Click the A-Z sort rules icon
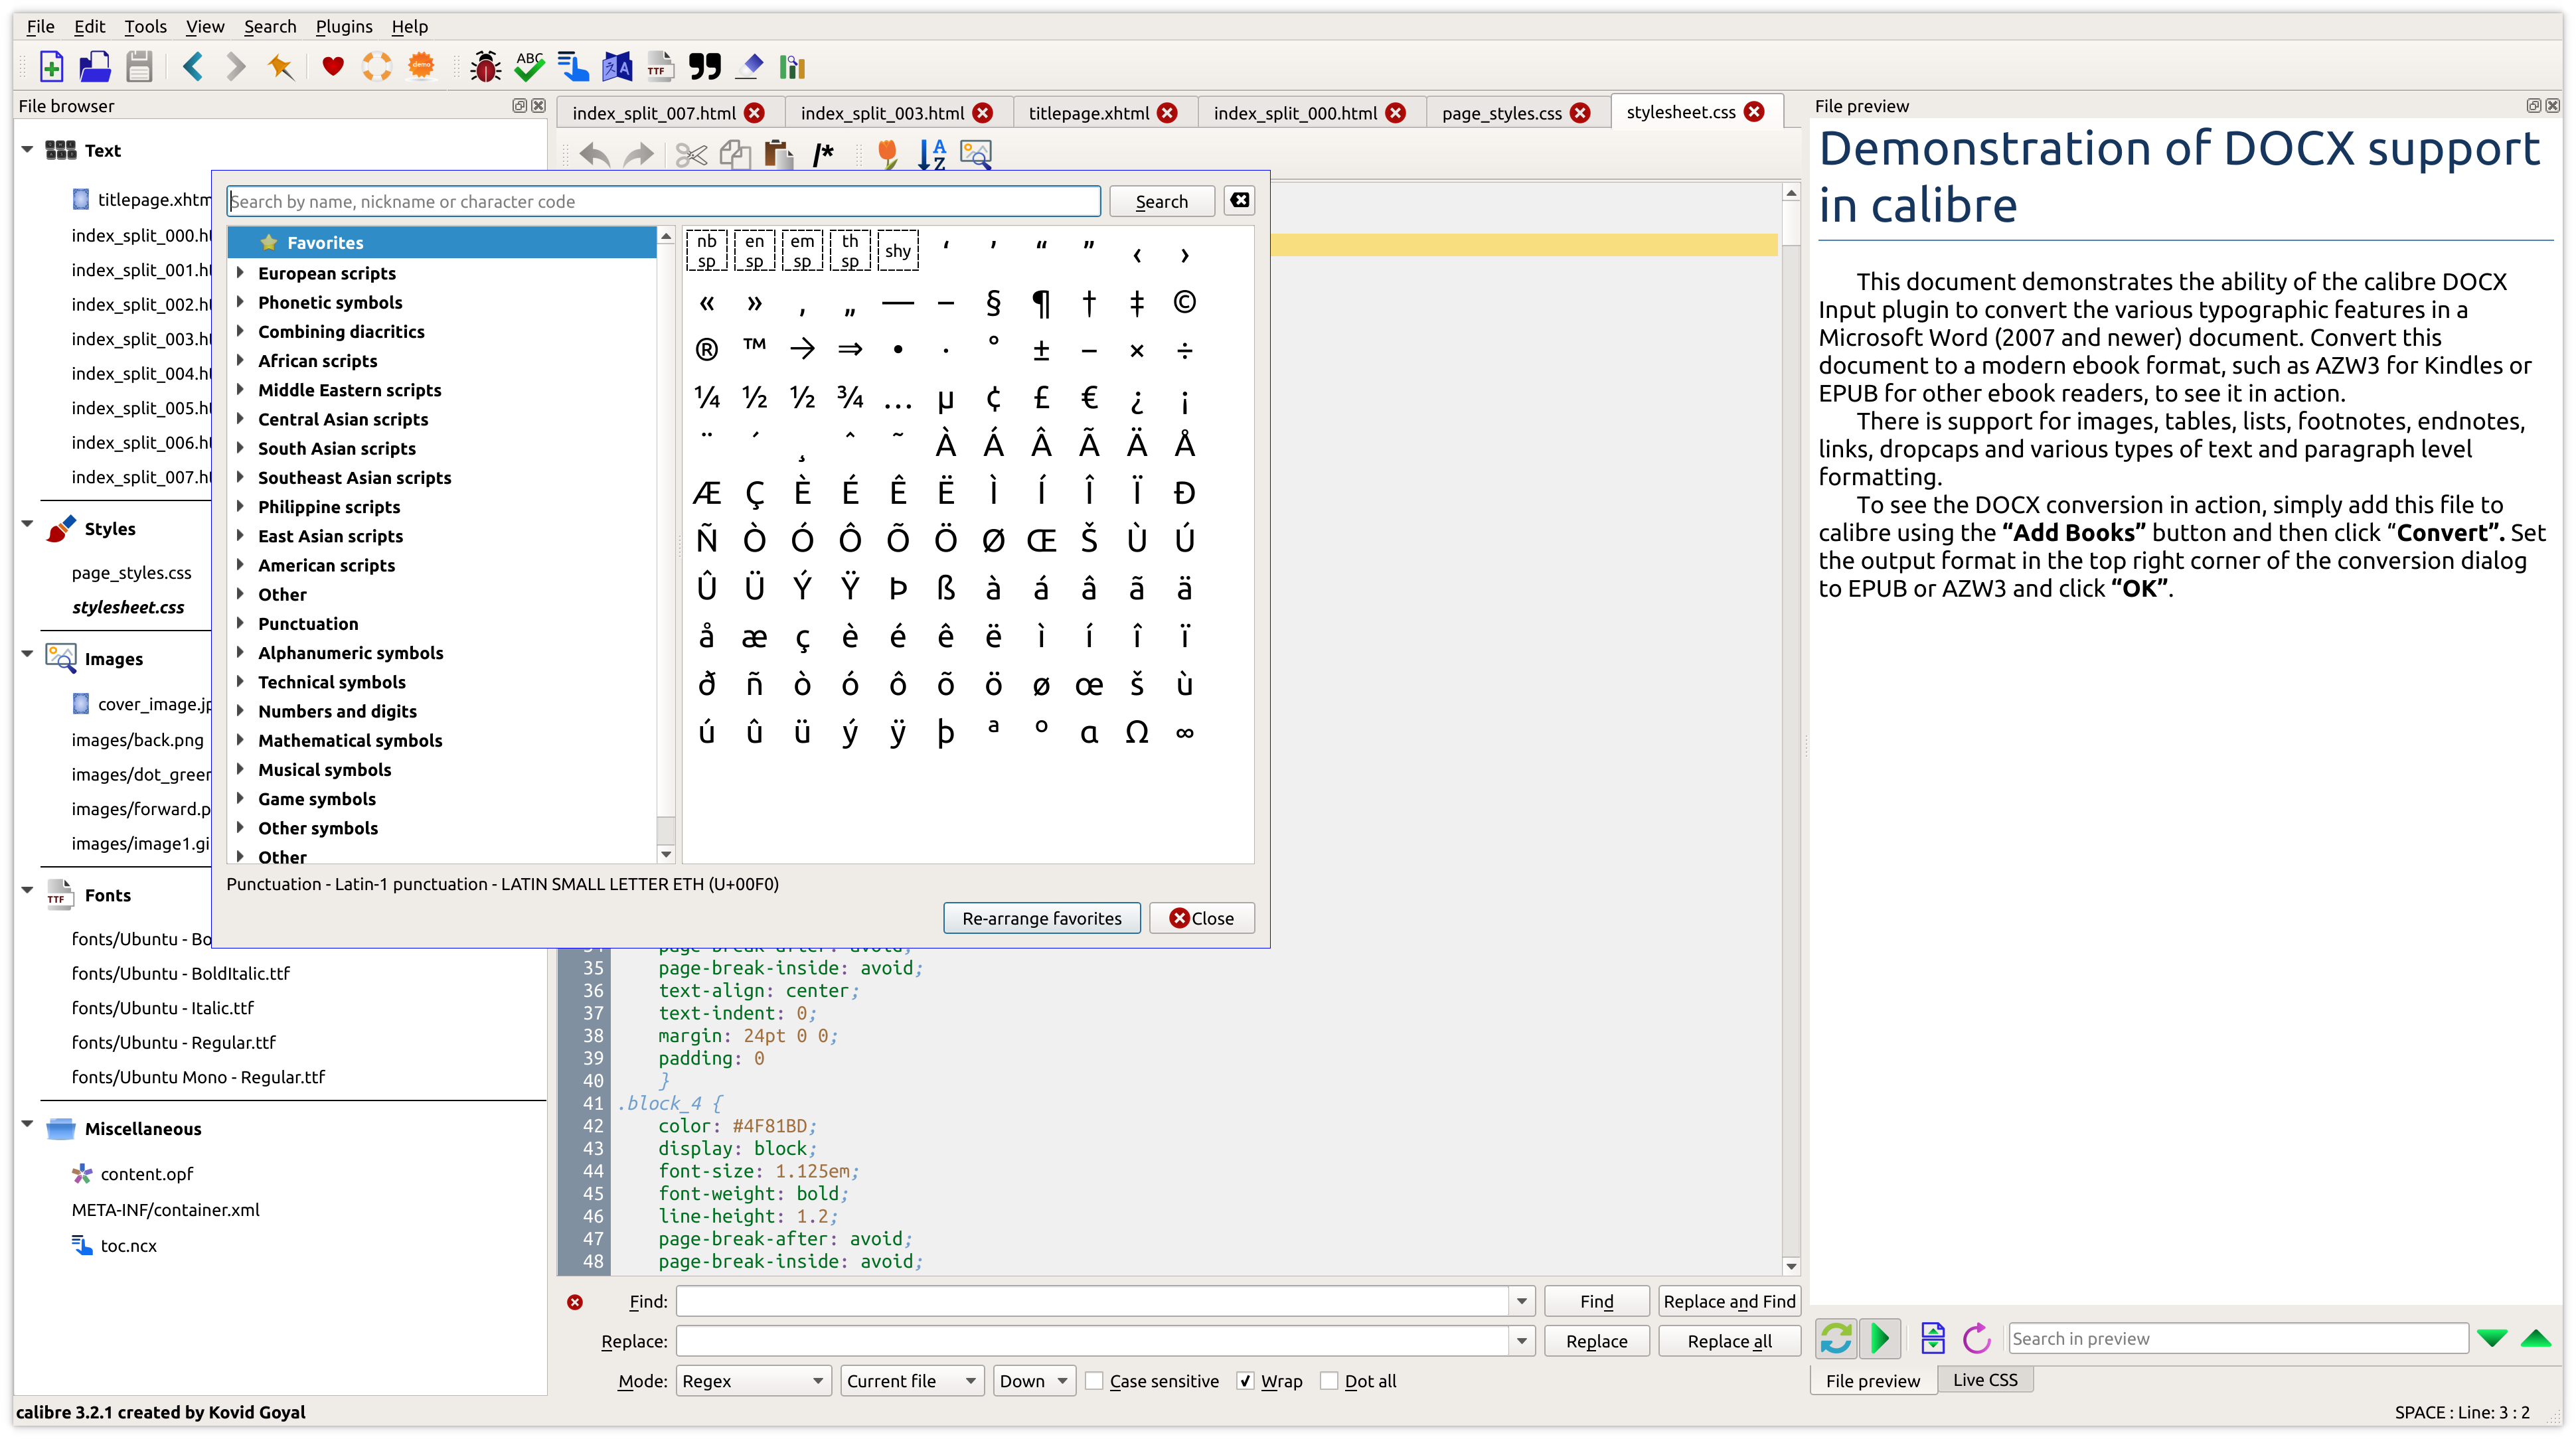The height and width of the screenshot is (1439, 2576). (931, 154)
